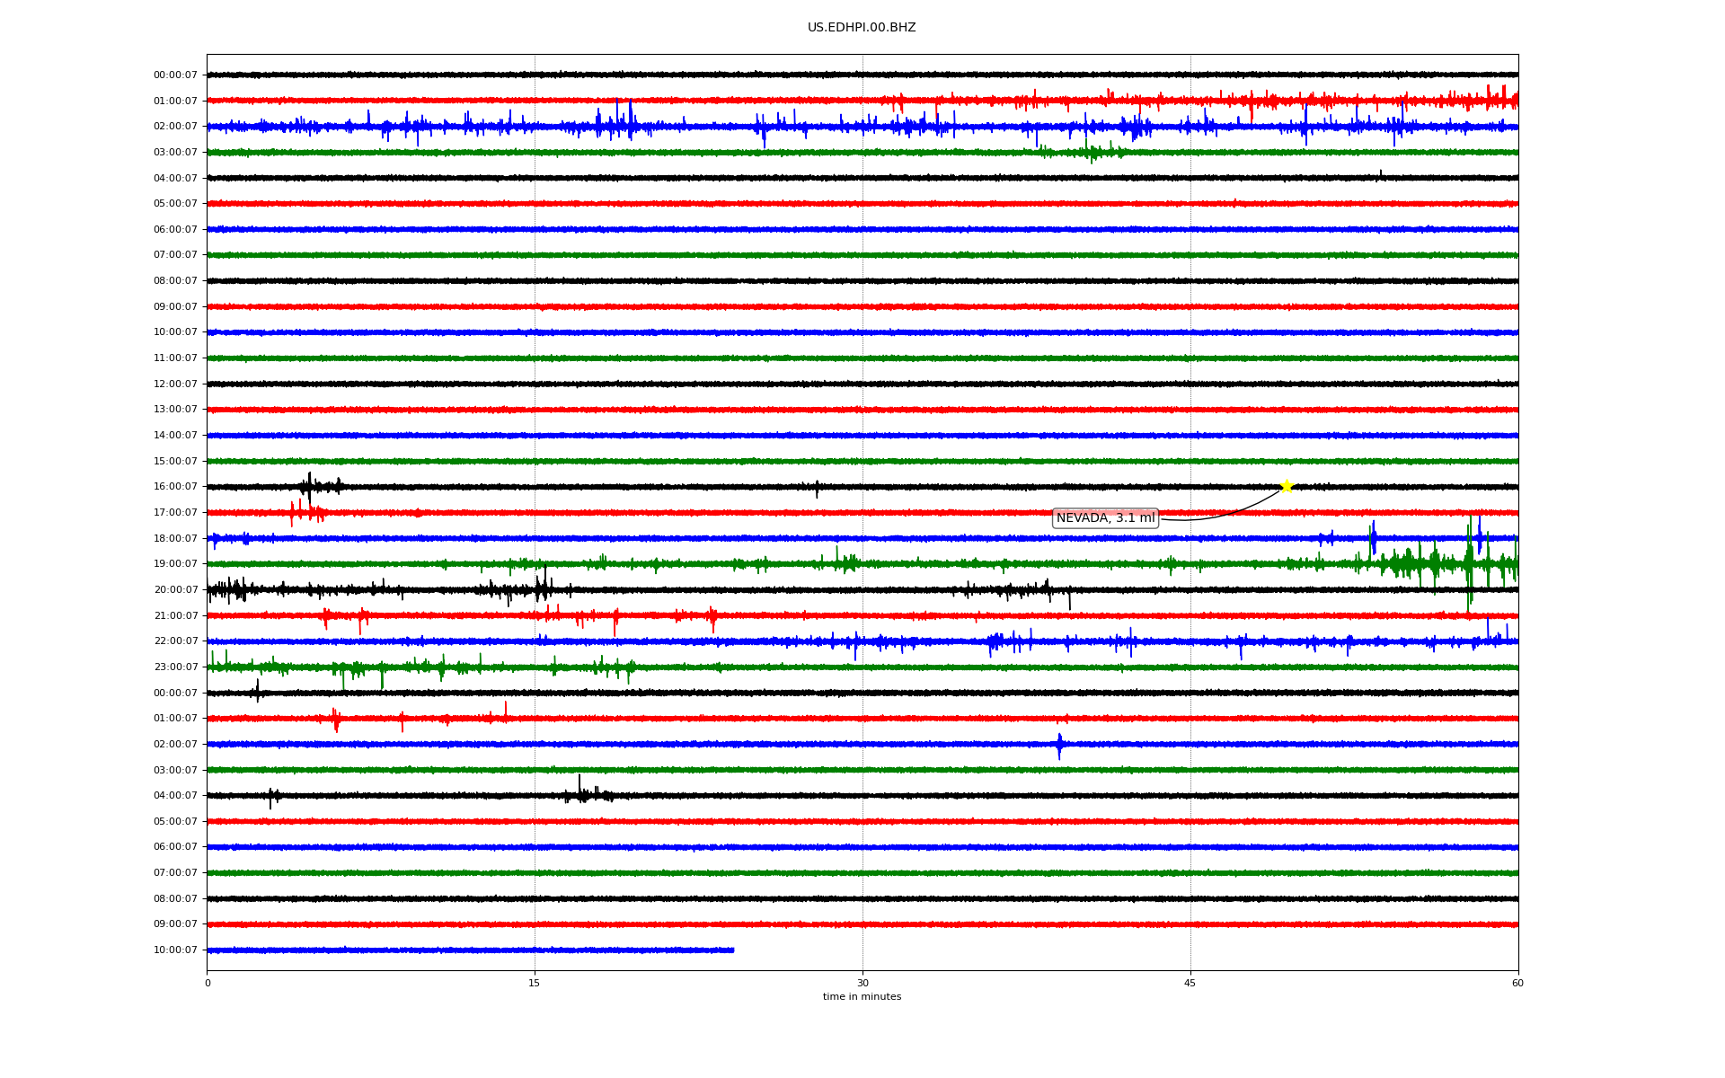
Task: Click the 12:00:07 row time label
Action: [x=175, y=384]
